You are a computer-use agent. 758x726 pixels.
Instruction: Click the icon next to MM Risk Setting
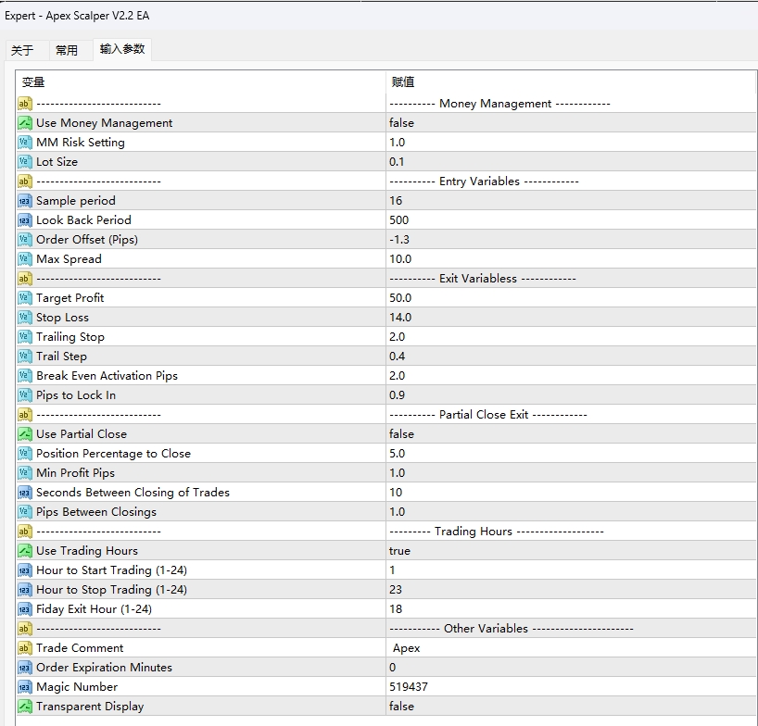(25, 143)
